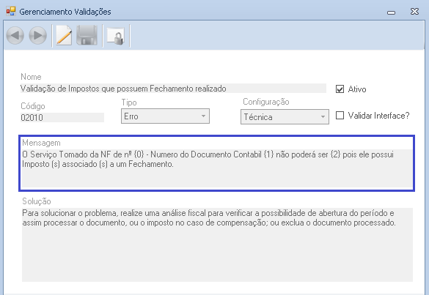Image resolution: width=429 pixels, height=295 pixels.
Task: Open the Tipo dropdown showing Erro
Action: point(165,116)
